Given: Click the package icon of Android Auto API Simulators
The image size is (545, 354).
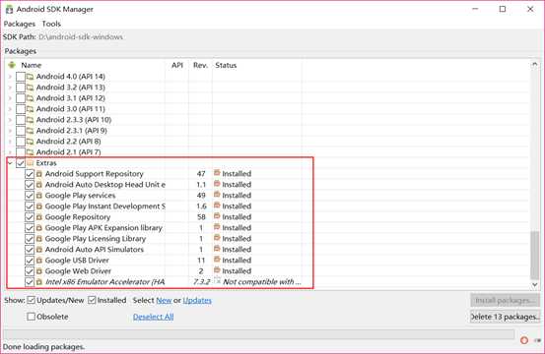Looking at the screenshot, I should (39, 250).
